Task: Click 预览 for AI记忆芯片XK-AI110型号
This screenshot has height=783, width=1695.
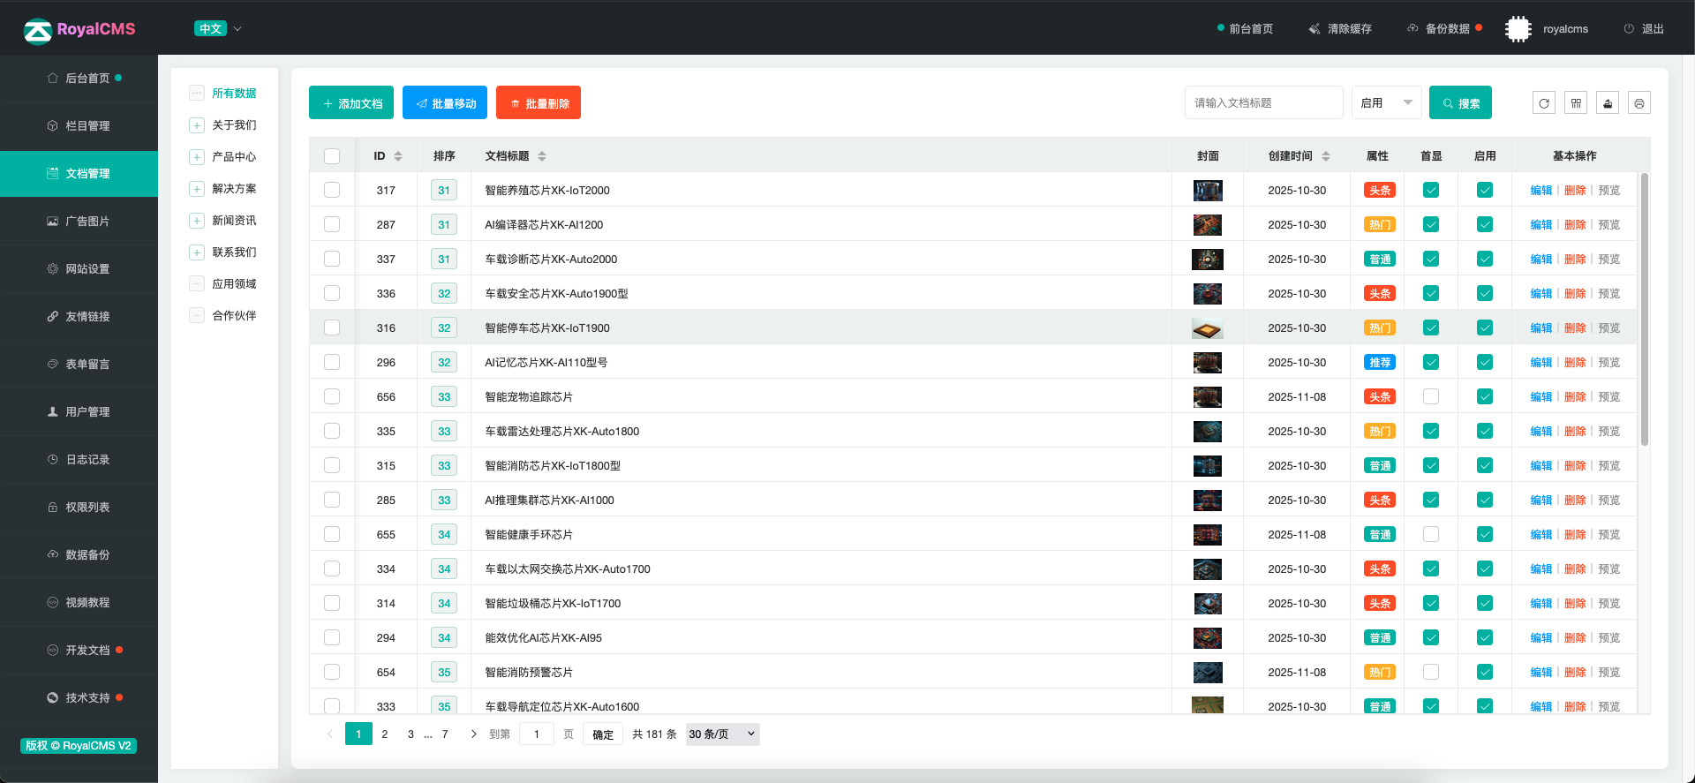Action: click(x=1609, y=362)
